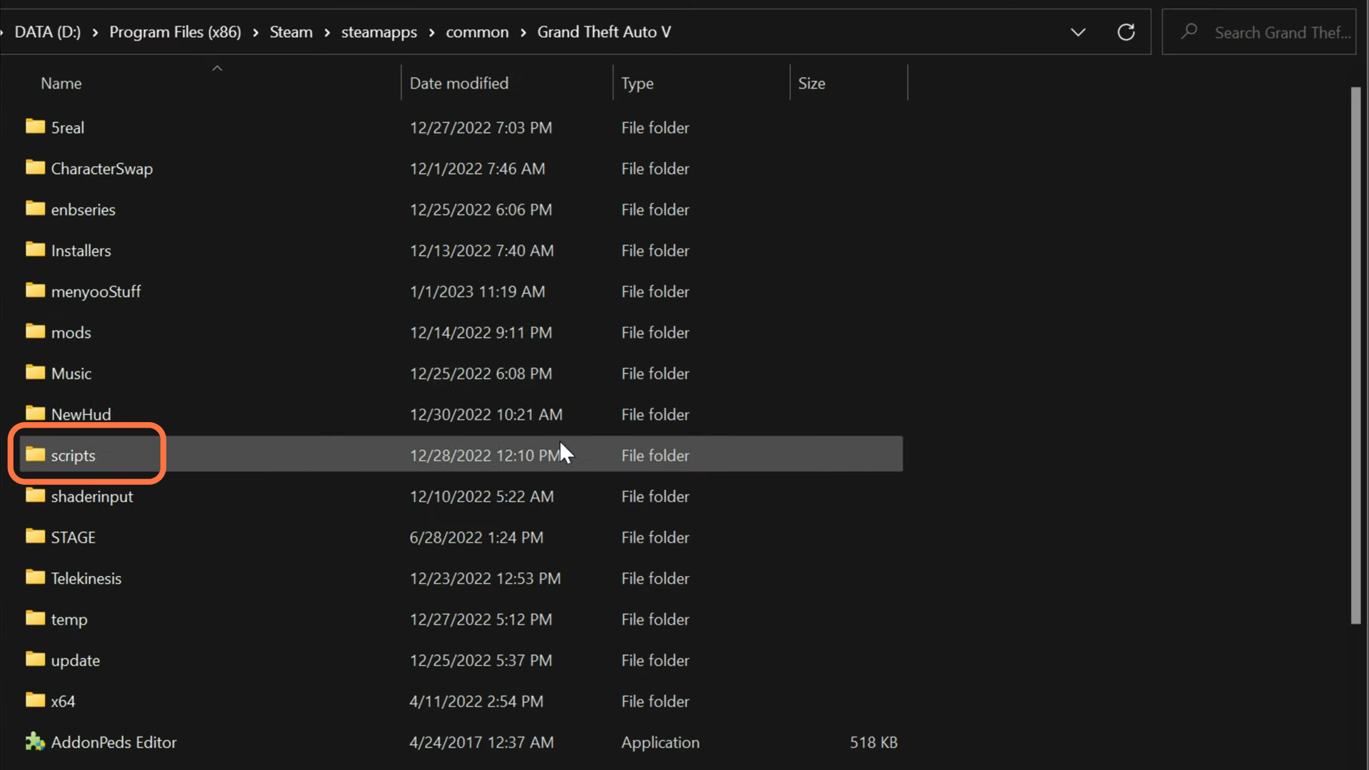Click the Application type cell
This screenshot has height=770, width=1369.
[660, 742]
